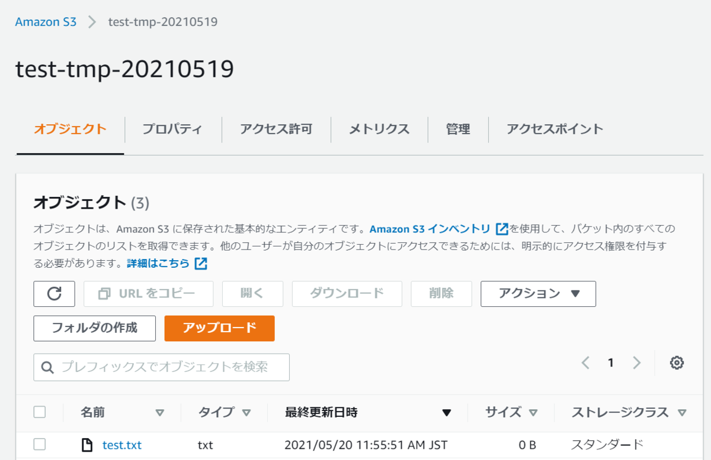Sort by サイズ column arrow
The height and width of the screenshot is (460, 711).
533,413
